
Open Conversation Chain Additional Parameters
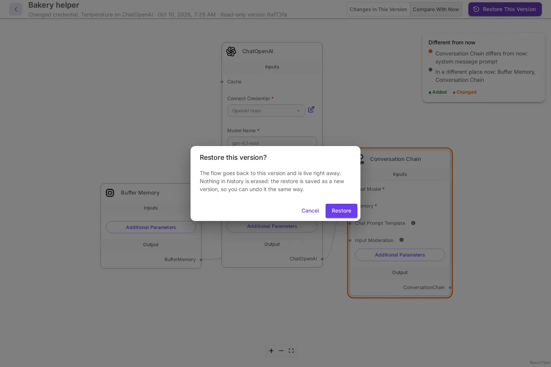pos(400,255)
